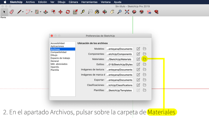Select Mét. abreviados category
The image size is (209, 118).
click(63, 64)
